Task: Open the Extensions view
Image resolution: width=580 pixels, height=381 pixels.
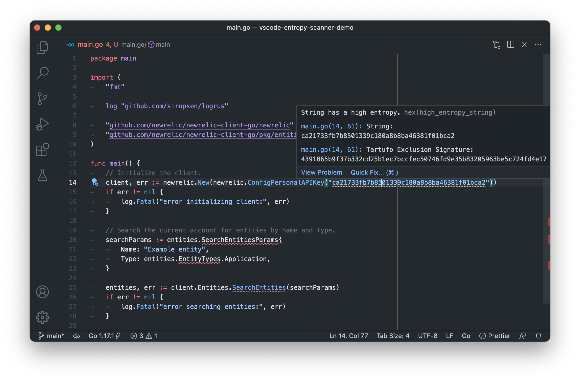Action: [42, 150]
